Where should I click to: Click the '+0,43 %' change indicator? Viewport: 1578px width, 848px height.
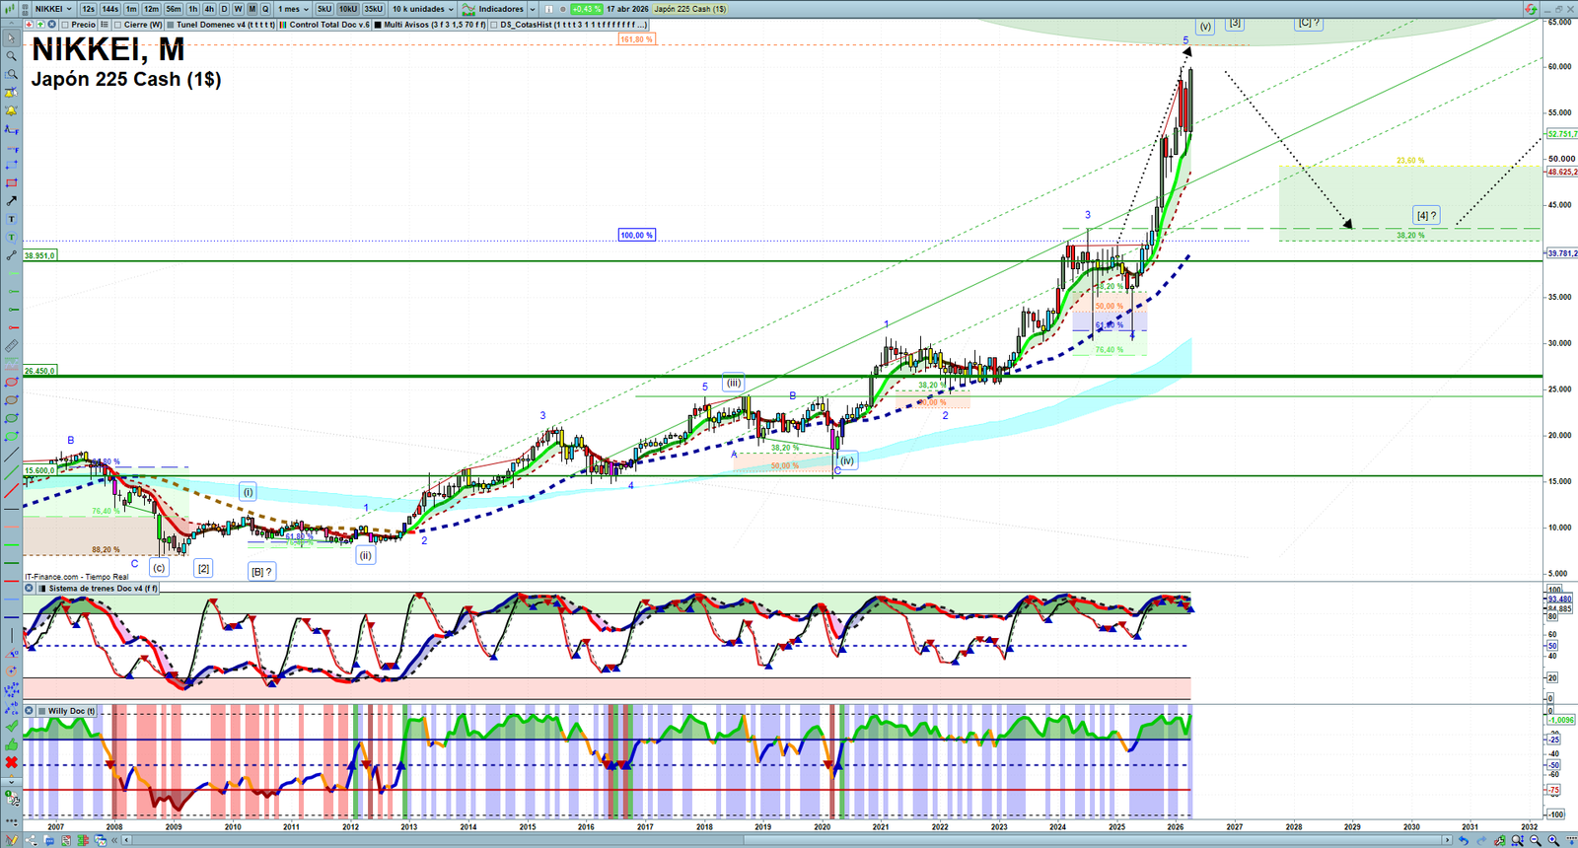click(x=586, y=9)
